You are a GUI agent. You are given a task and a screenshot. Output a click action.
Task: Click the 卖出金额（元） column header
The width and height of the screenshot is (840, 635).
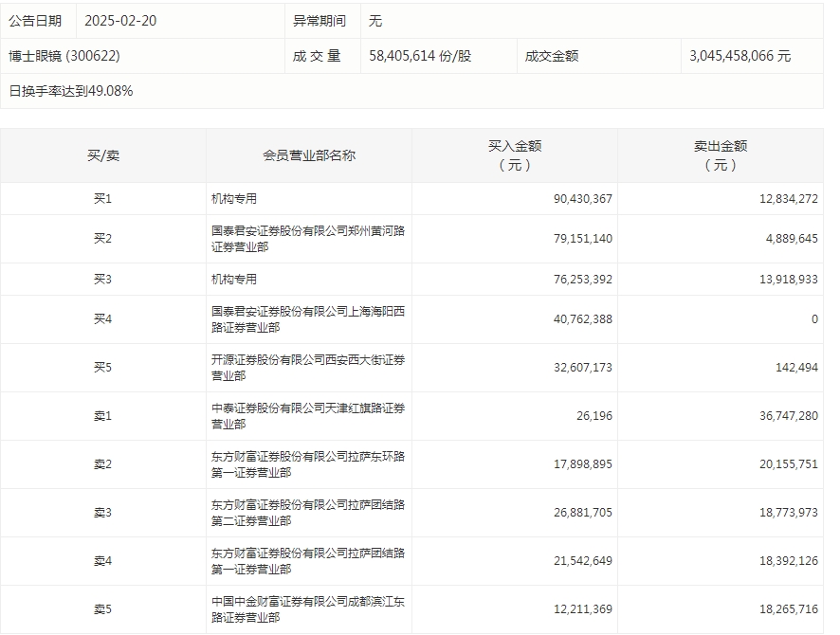tap(721, 155)
